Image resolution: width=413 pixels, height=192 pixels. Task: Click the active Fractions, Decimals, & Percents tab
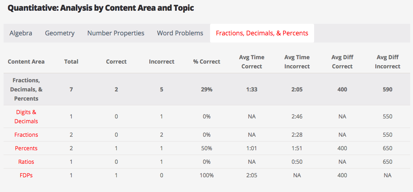pos(262,33)
